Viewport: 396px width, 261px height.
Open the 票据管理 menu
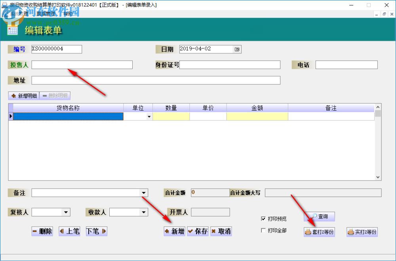(46, 14)
